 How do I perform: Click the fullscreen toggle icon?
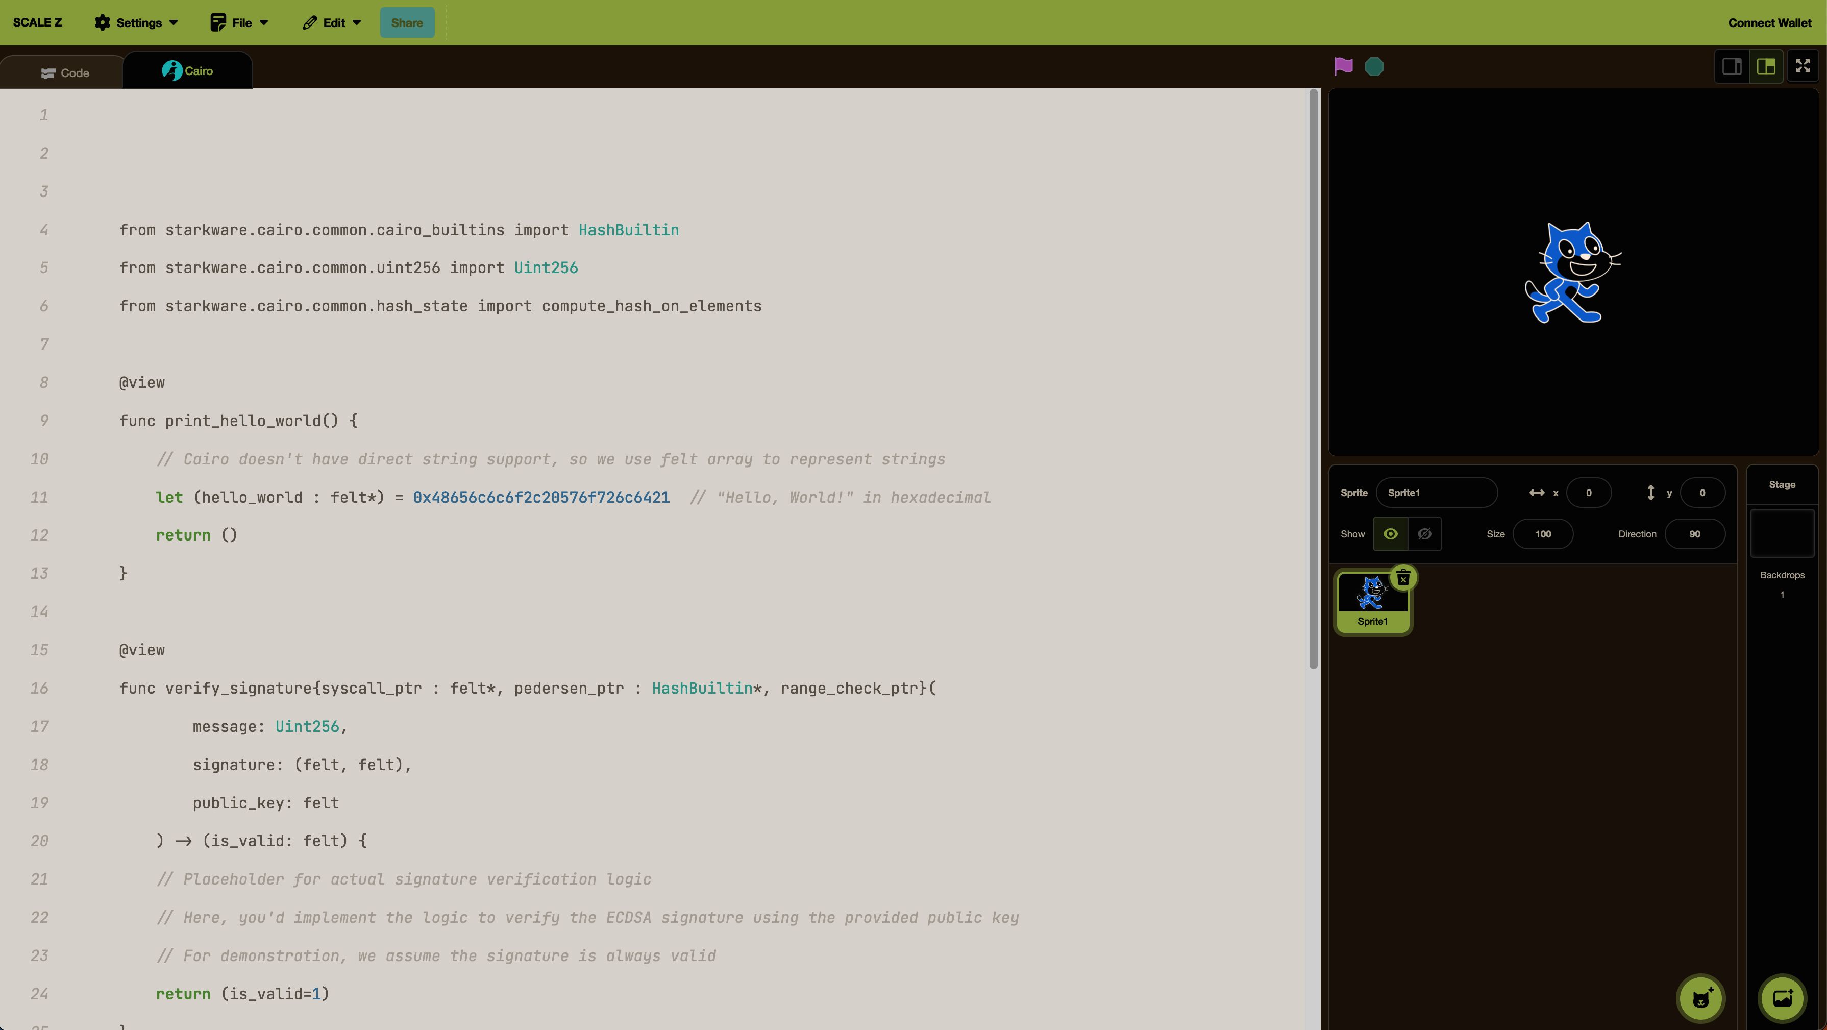tap(1805, 66)
